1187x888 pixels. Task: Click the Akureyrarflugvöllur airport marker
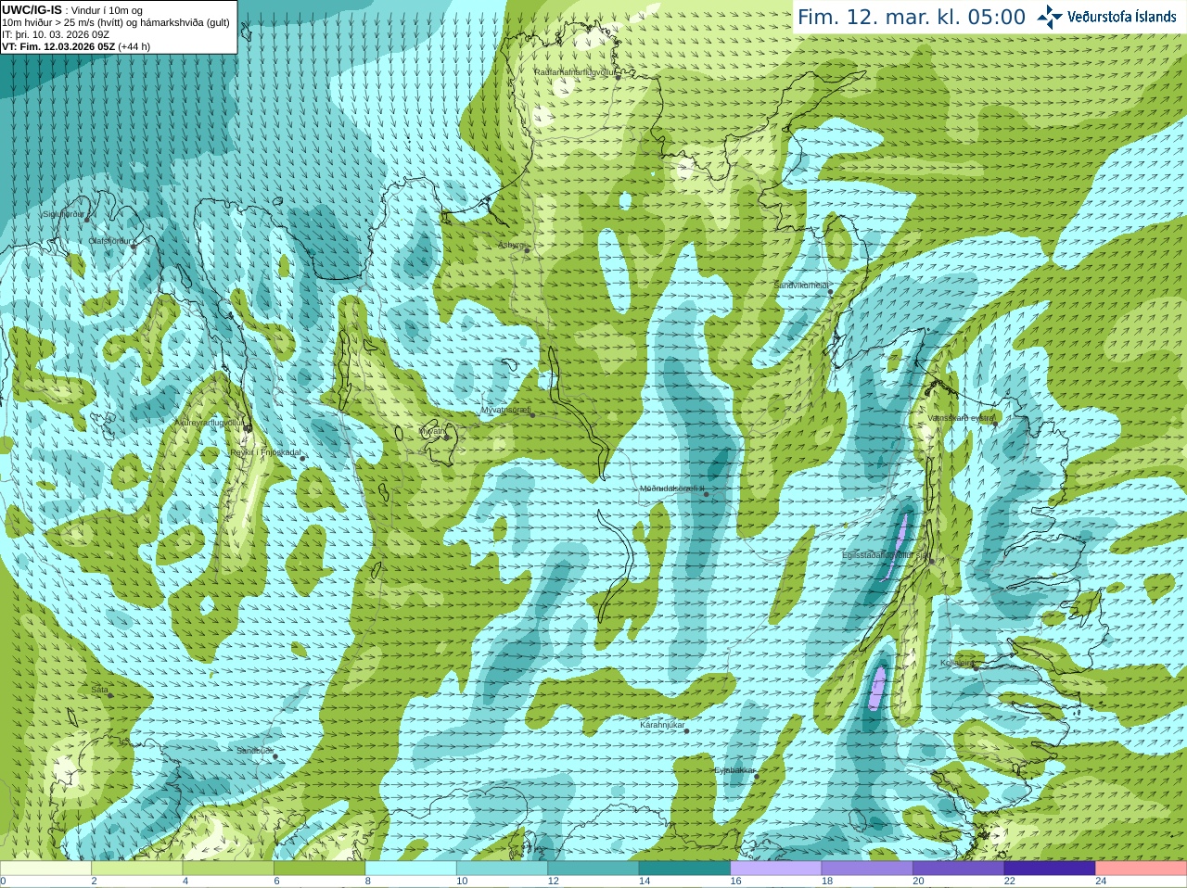248,428
